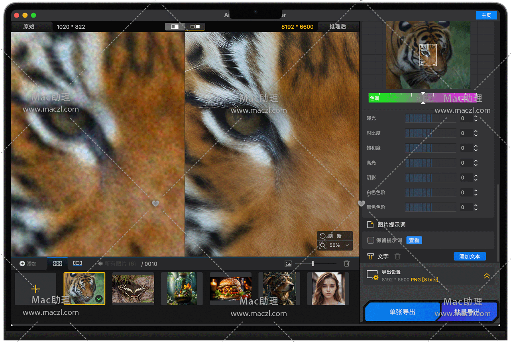
Task: Click the 白色色阶 value stepper arrows
Action: (476, 193)
